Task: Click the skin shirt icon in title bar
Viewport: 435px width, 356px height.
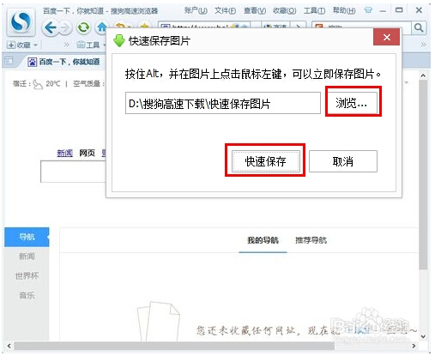Action: (x=368, y=10)
